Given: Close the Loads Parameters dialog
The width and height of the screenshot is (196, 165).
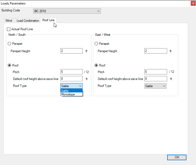Looking at the screenshot, I should click(193, 3).
